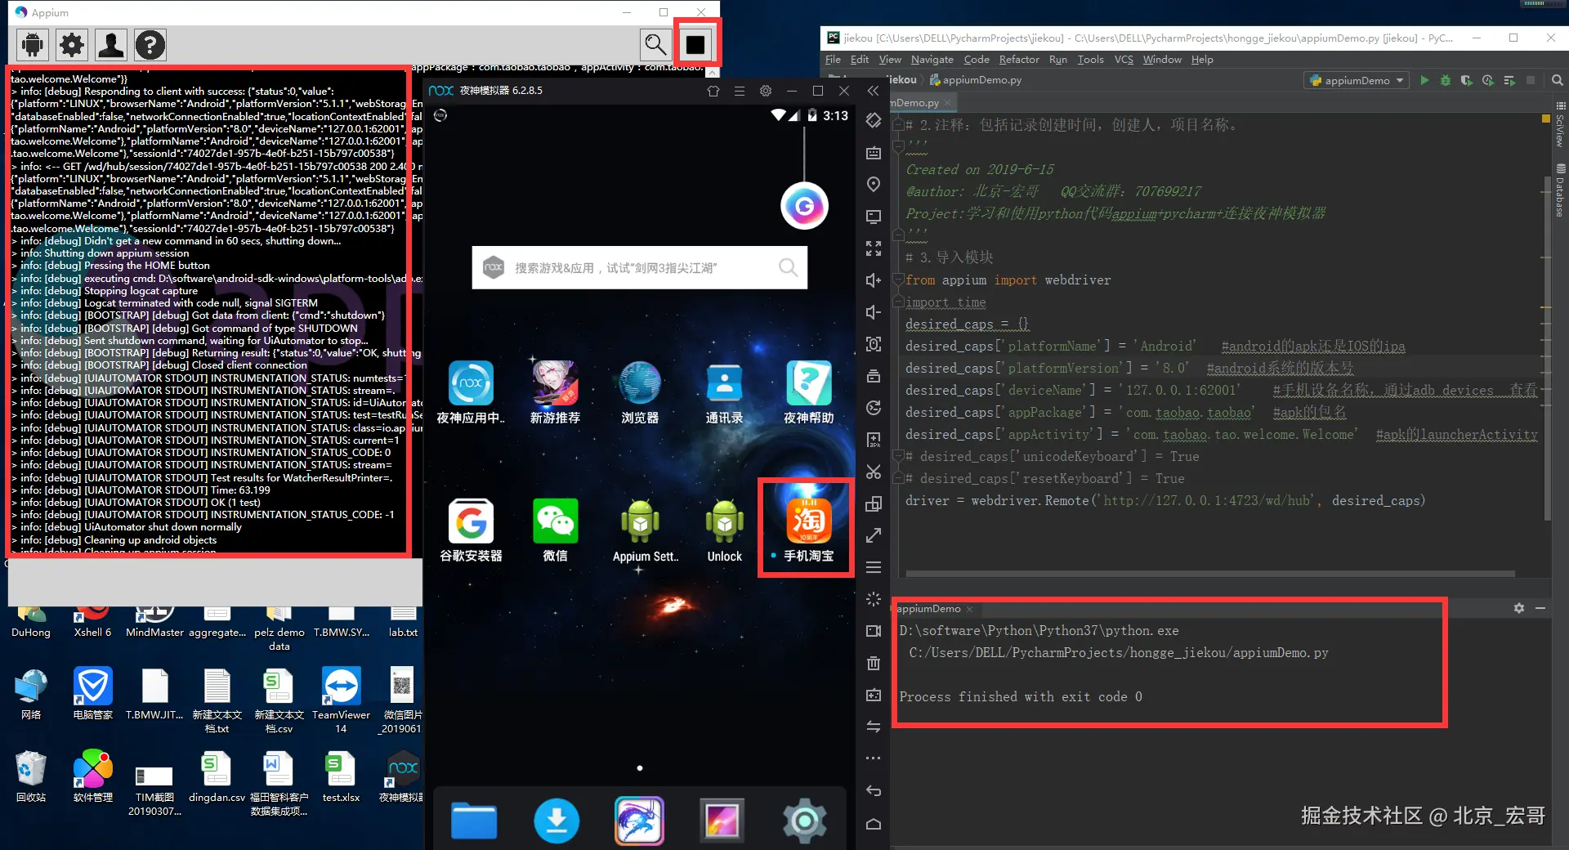Open the Tools menu in PyCharm
Screen dimensions: 1569x850
point(1090,60)
